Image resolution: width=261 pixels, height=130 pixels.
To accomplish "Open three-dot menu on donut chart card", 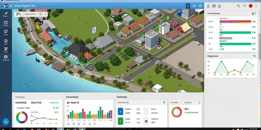I will click(199, 103).
